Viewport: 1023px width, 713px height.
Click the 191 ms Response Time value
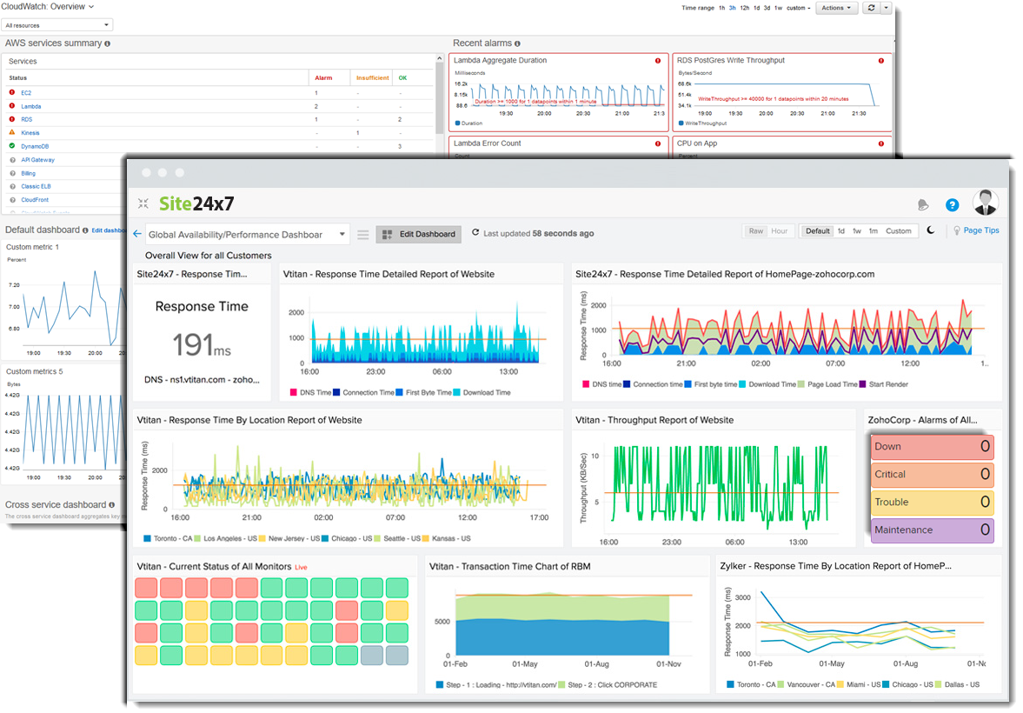click(202, 344)
